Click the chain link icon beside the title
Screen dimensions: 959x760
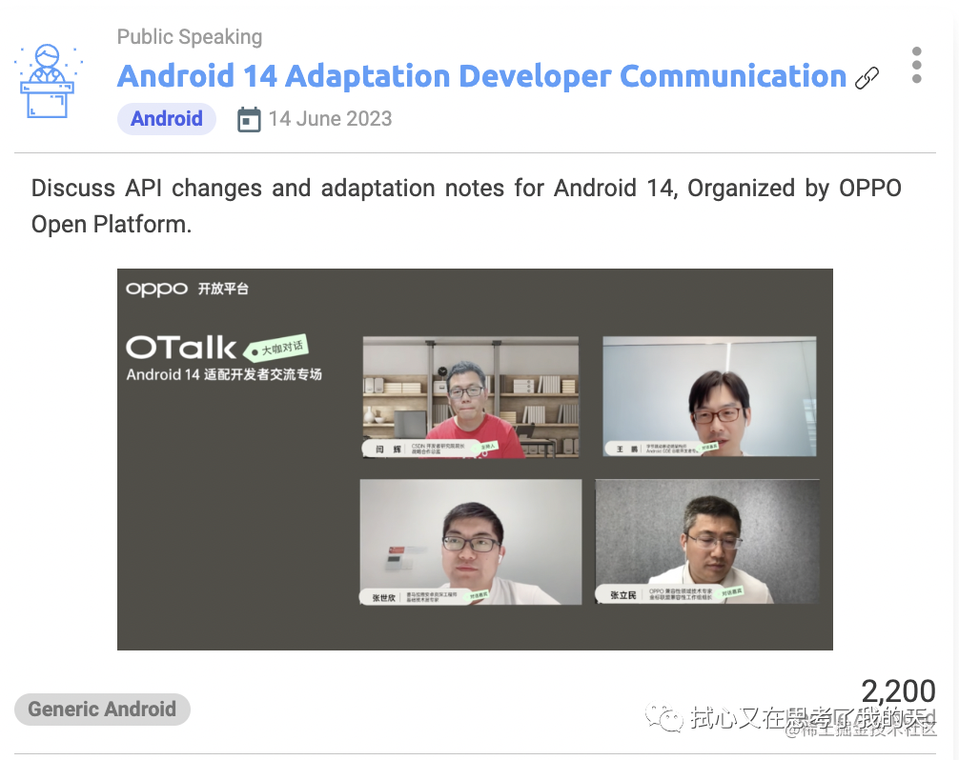coord(867,78)
